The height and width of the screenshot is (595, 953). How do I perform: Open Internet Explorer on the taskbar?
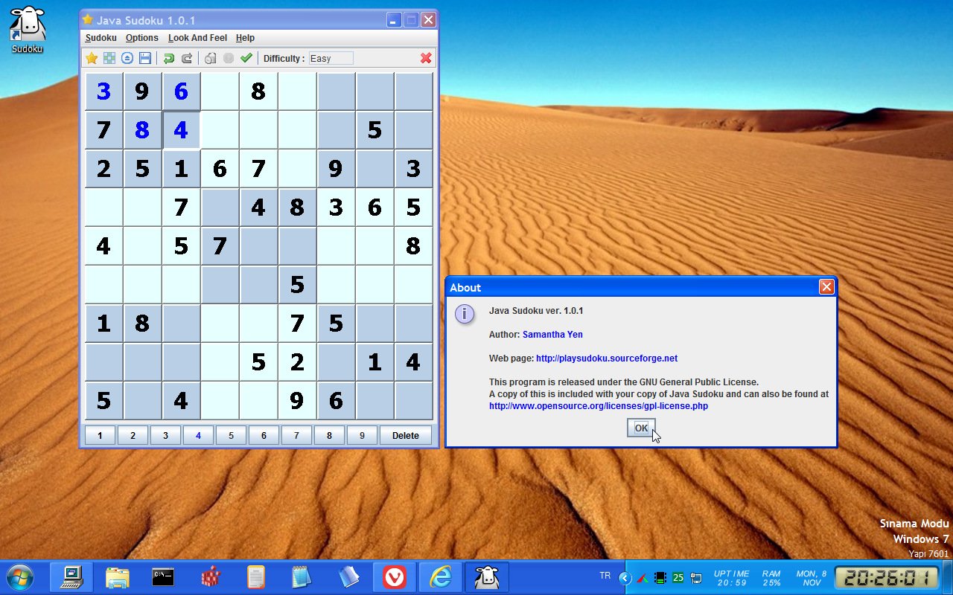(441, 577)
